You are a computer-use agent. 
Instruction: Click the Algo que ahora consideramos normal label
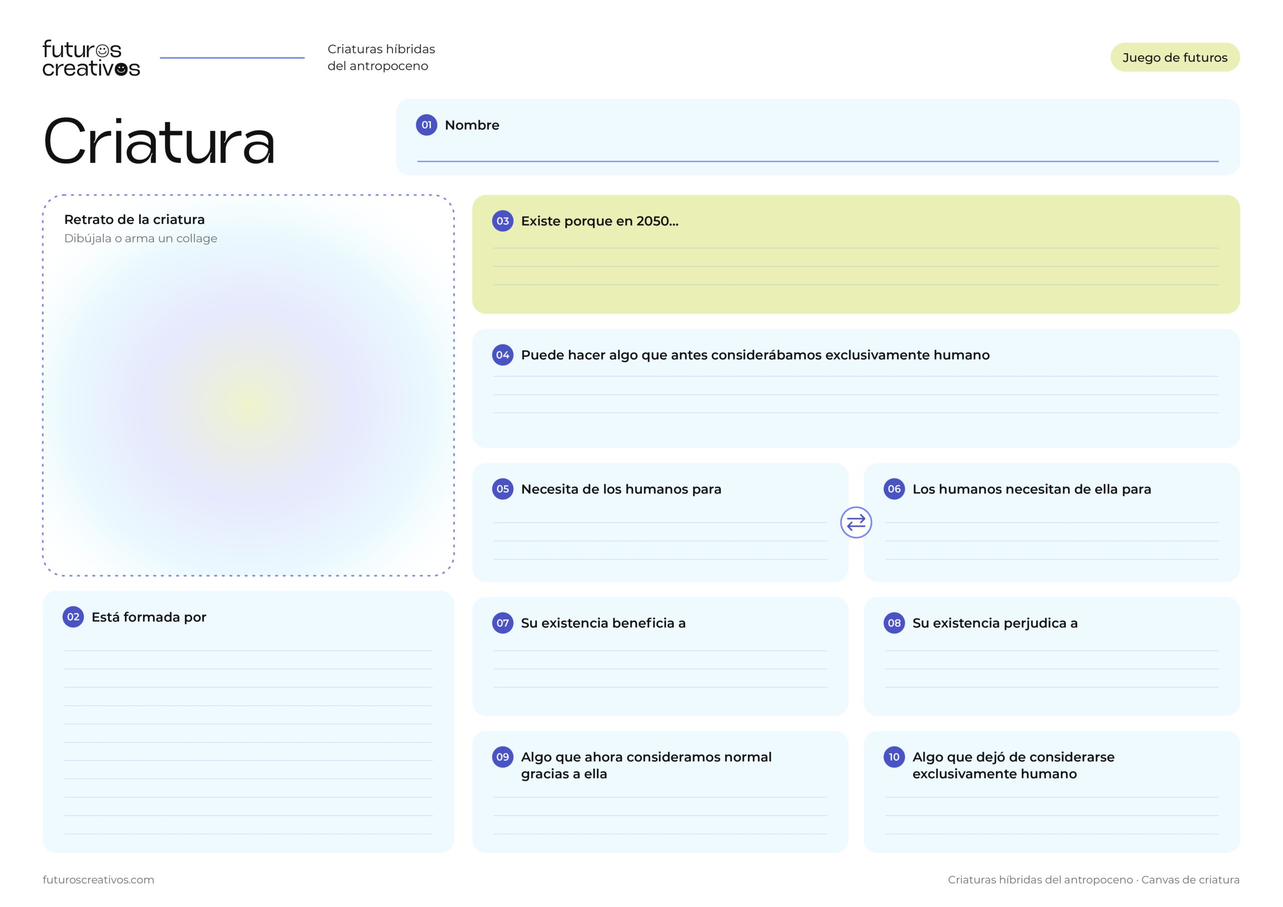coord(646,765)
